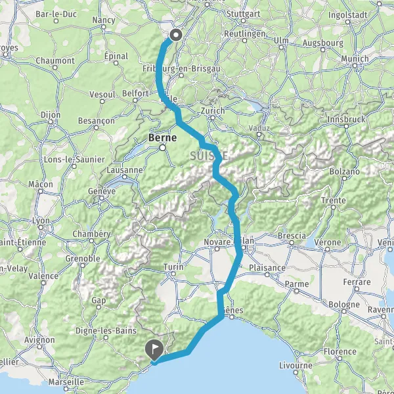Click the Genève city marker
Viewport: 394px width, 394px height.
(102, 198)
